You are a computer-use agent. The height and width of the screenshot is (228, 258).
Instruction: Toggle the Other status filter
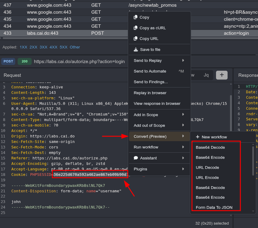coord(75,47)
